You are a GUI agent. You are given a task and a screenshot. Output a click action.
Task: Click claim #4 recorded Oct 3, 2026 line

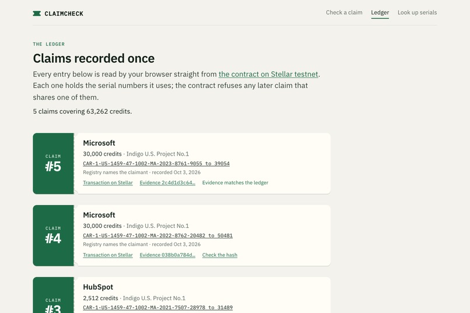pyautogui.click(x=142, y=244)
